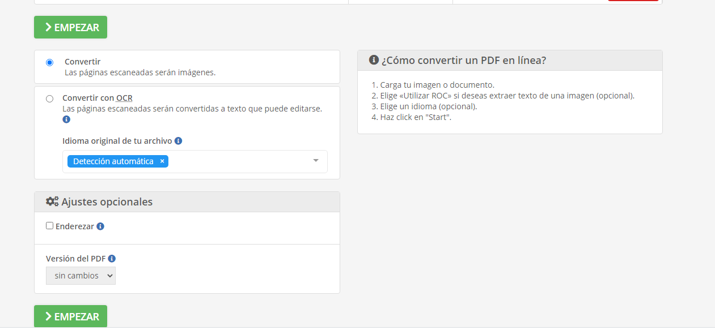Click the Ajustes opcionales heading text

107,202
